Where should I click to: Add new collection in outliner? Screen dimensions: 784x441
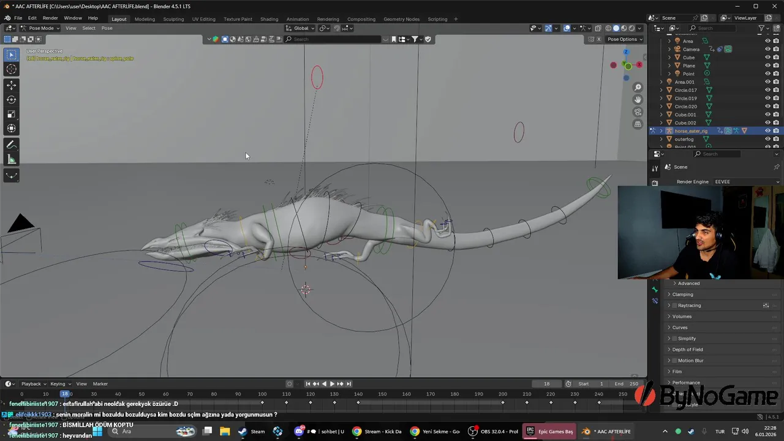776,28
